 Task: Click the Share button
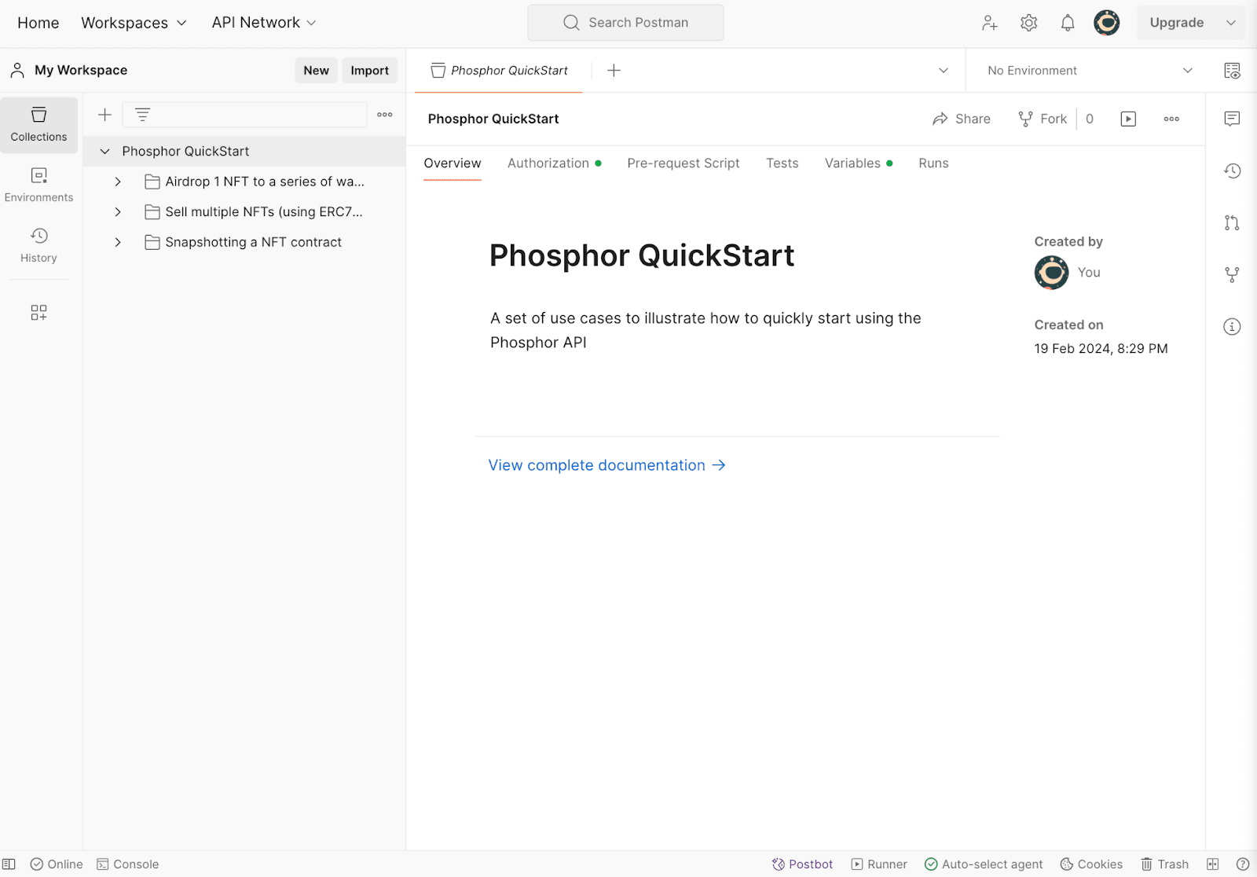tap(962, 119)
